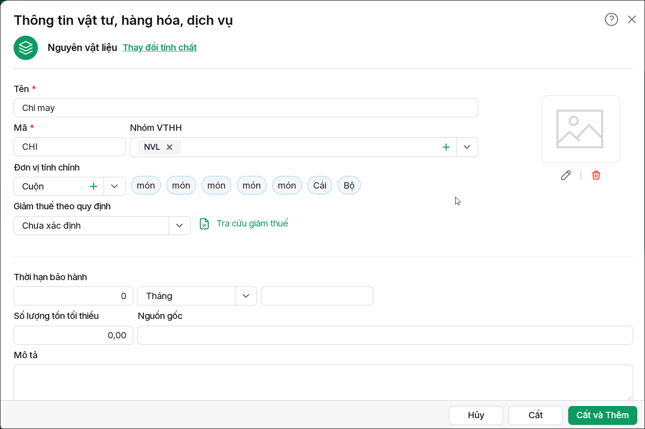645x429 pixels.
Task: Remove the NVL group tag
Action: [169, 147]
